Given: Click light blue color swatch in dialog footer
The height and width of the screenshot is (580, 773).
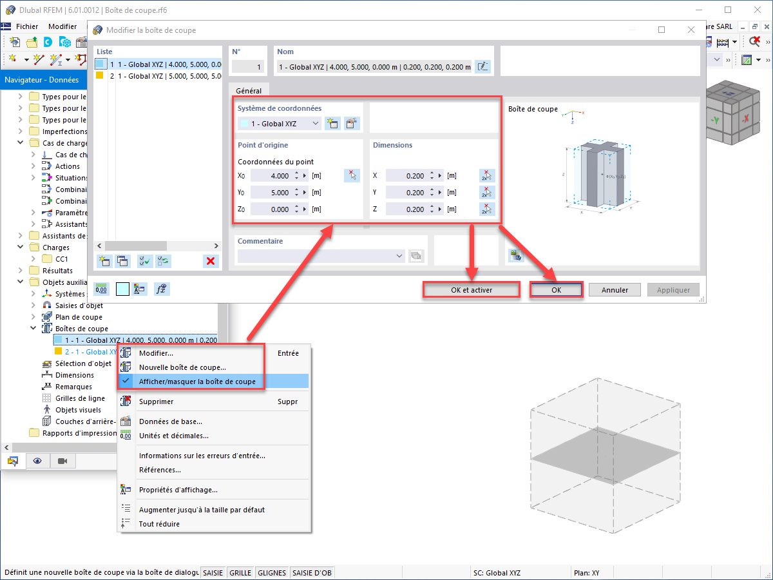Looking at the screenshot, I should pos(122,289).
